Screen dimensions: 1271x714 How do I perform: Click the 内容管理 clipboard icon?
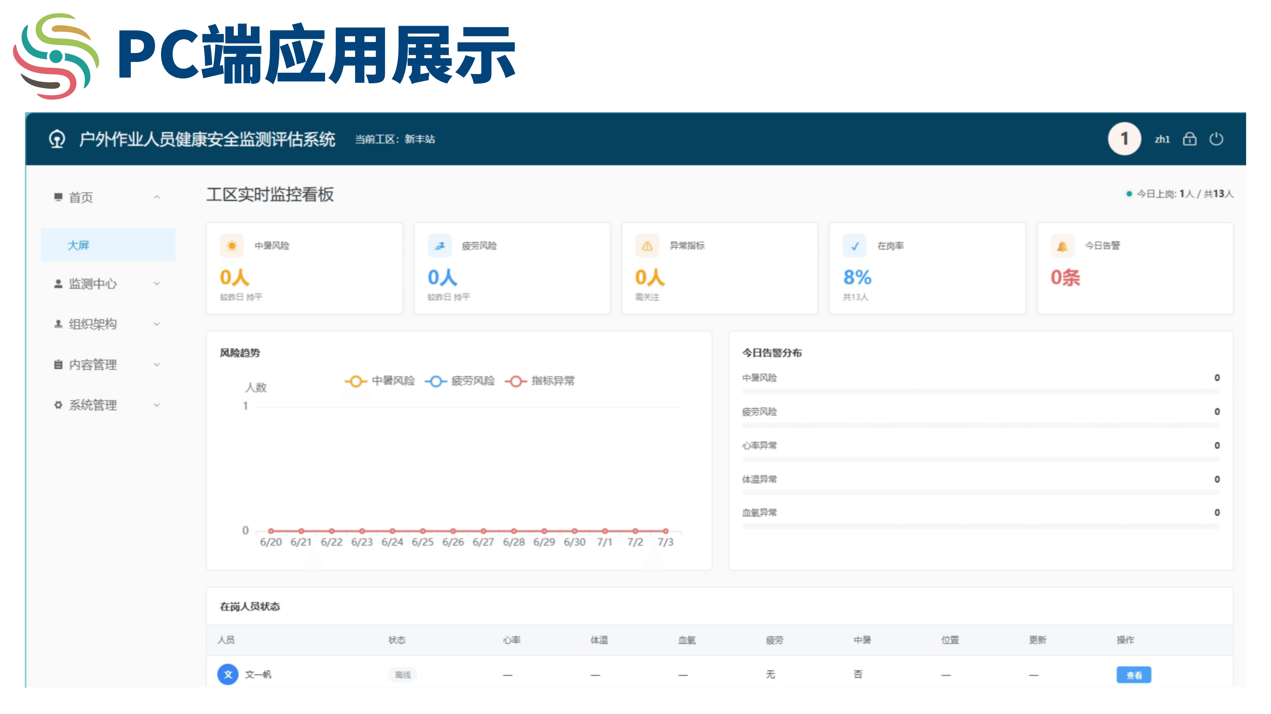click(x=58, y=365)
